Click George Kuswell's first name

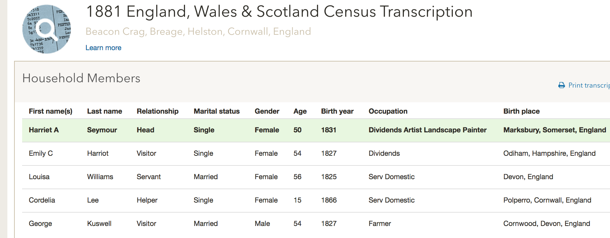[40, 224]
